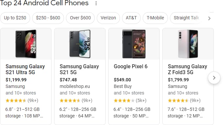
Task: View the star rating of Google Pixel 6
Action: 124,101
